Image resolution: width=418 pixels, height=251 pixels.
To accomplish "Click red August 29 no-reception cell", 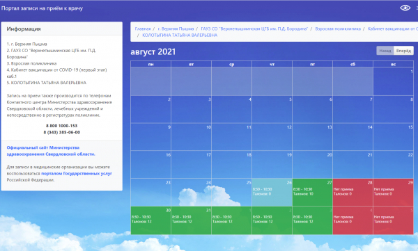I will click(393, 192).
